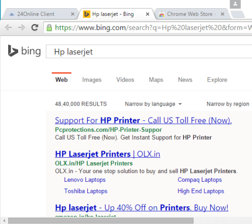Close the Chrome Web Store tab
The image size is (252, 224).
tap(222, 14)
